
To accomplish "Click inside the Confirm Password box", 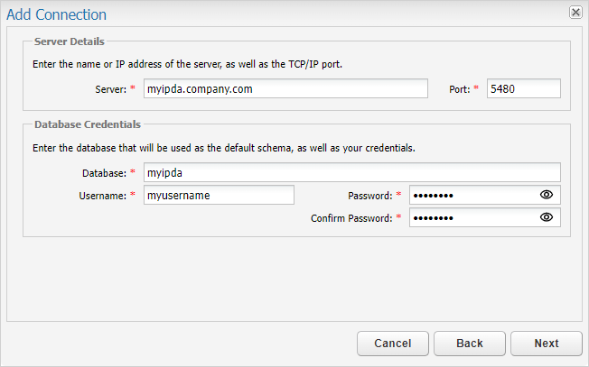I will click(x=472, y=217).
